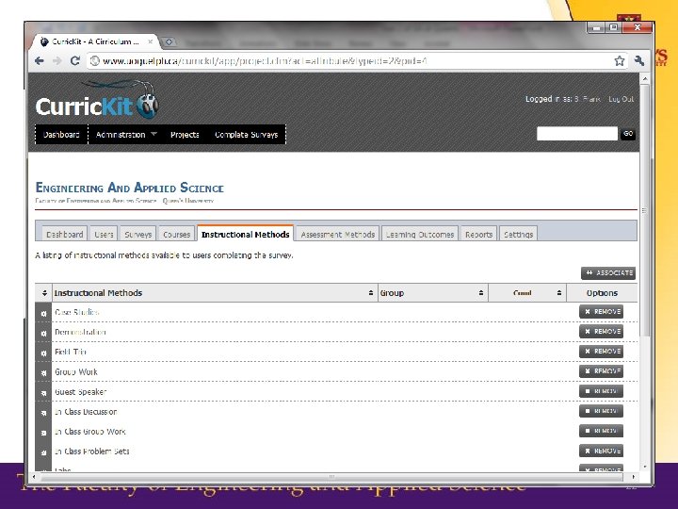The height and width of the screenshot is (509, 678).
Task: Click the Case Studies row text
Action: 76,312
